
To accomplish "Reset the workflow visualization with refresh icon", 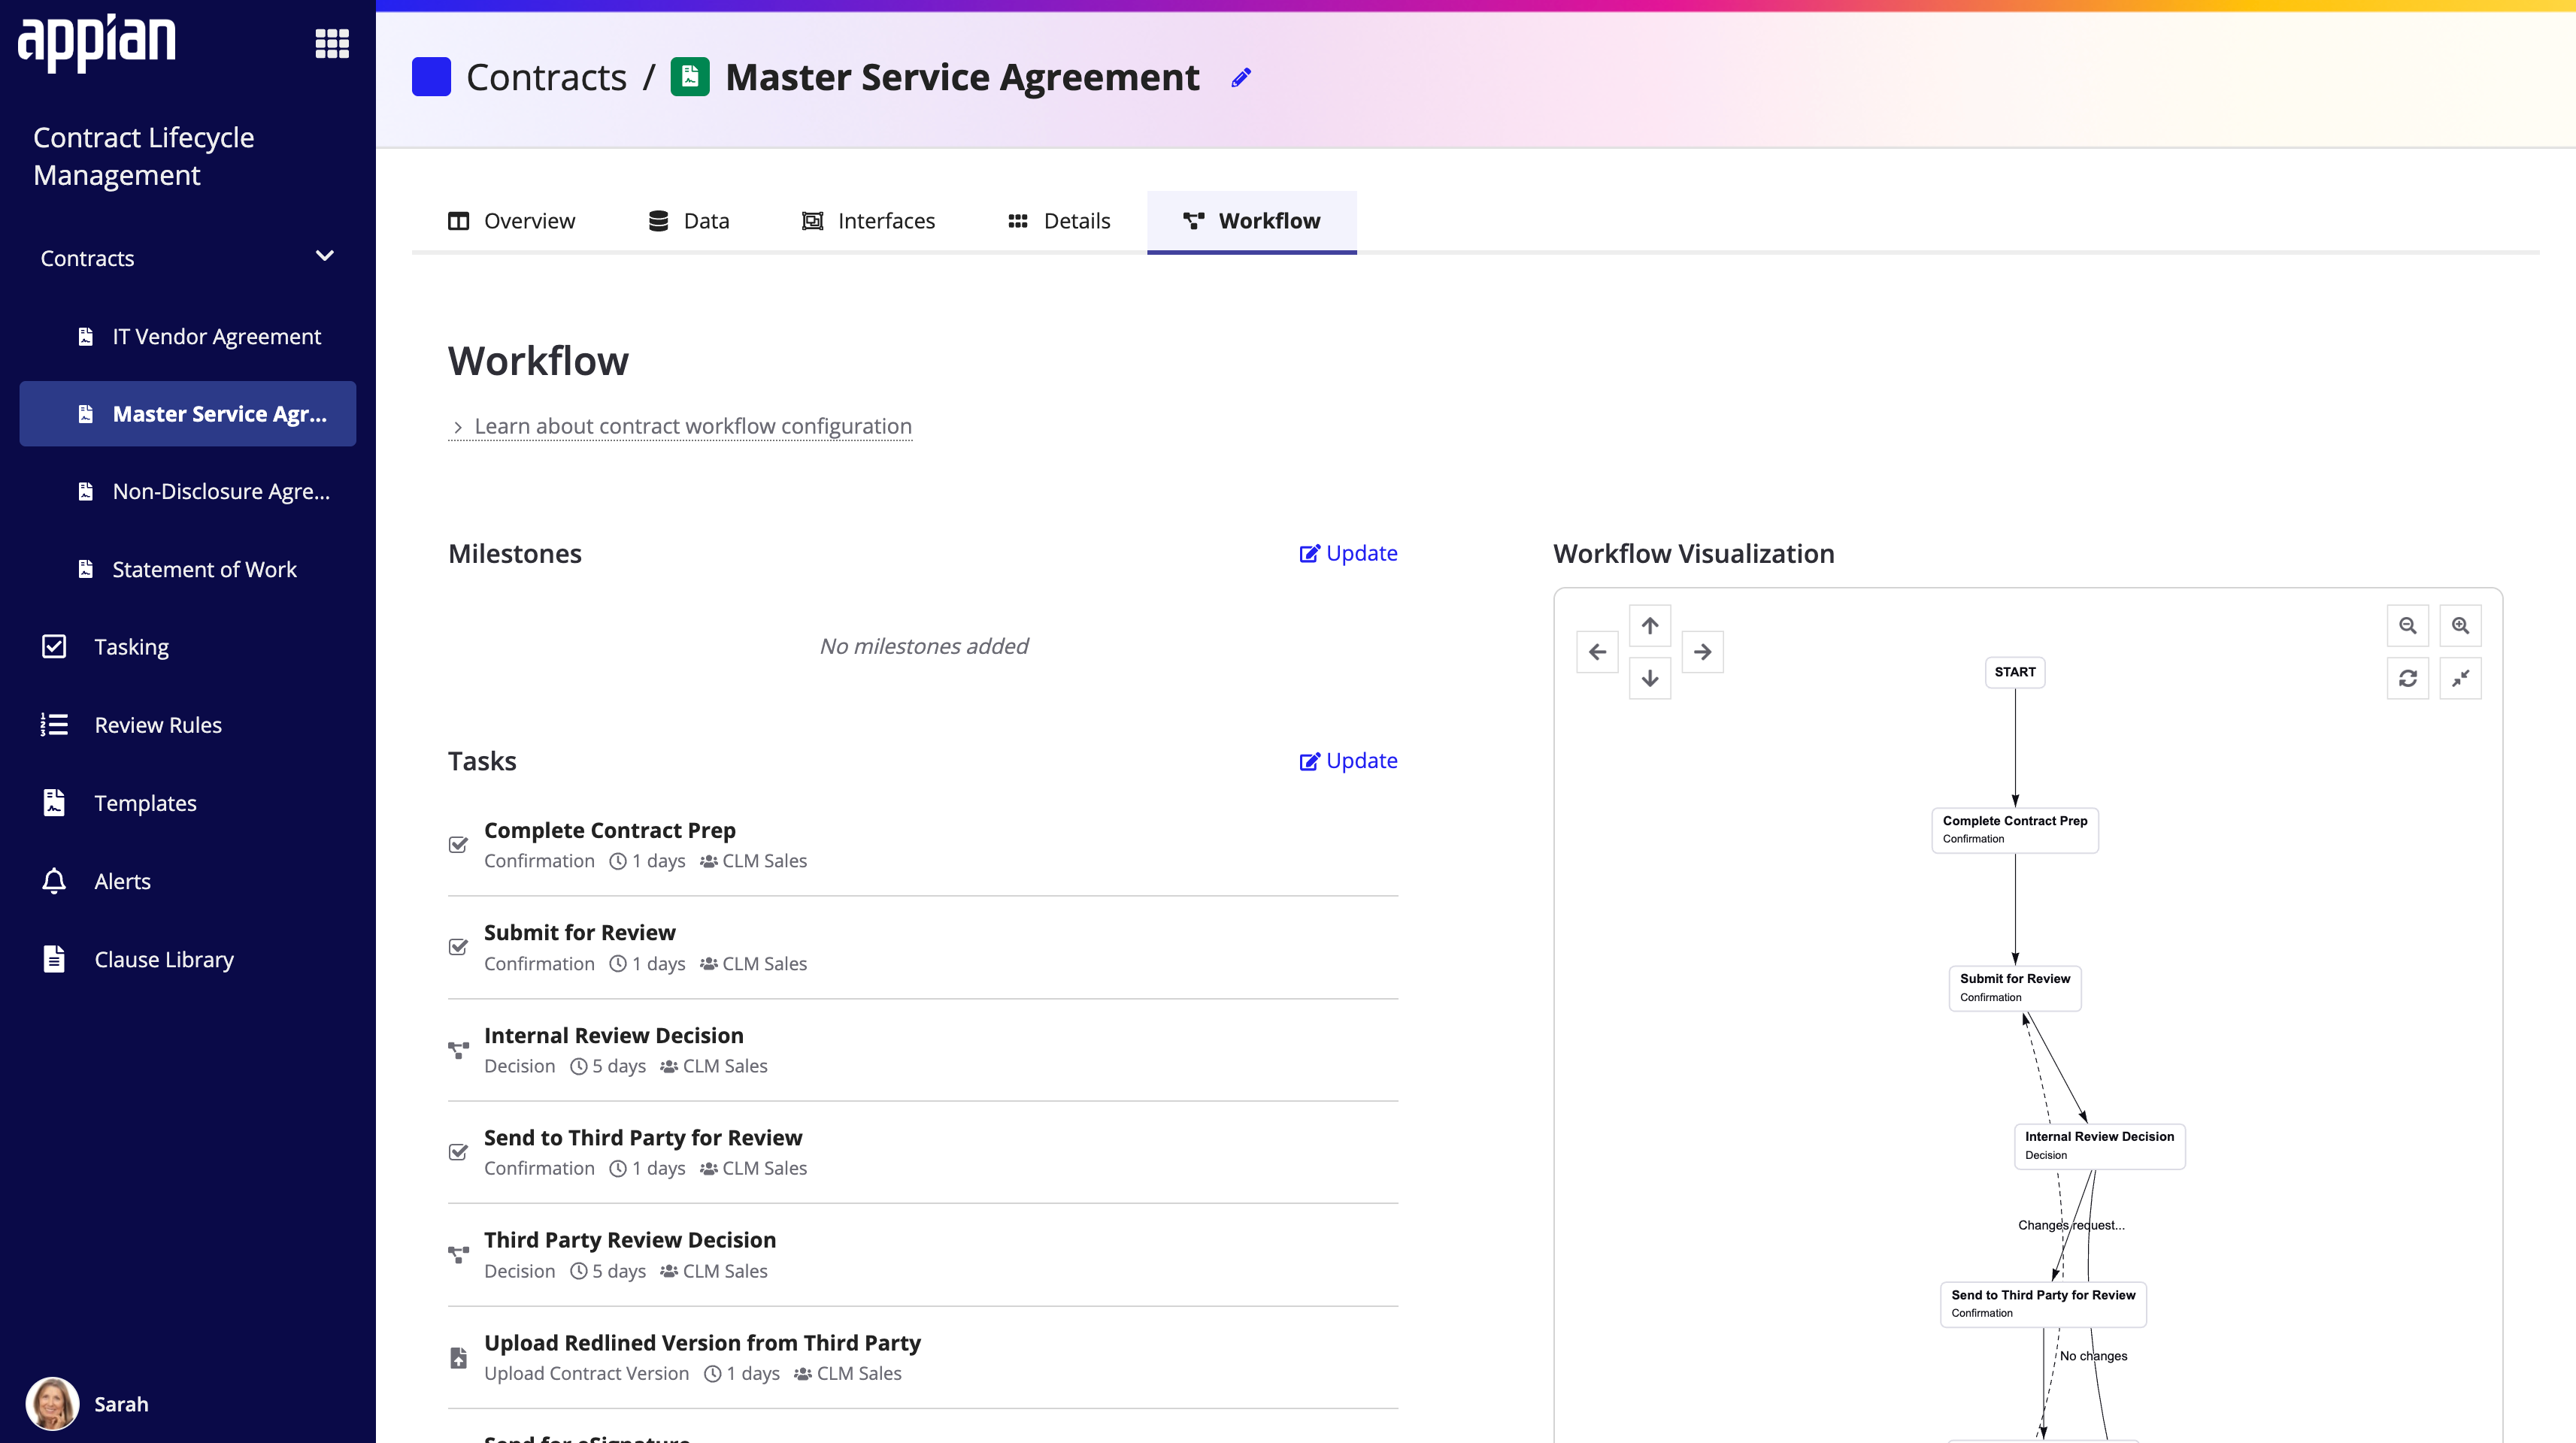I will click(x=2408, y=679).
